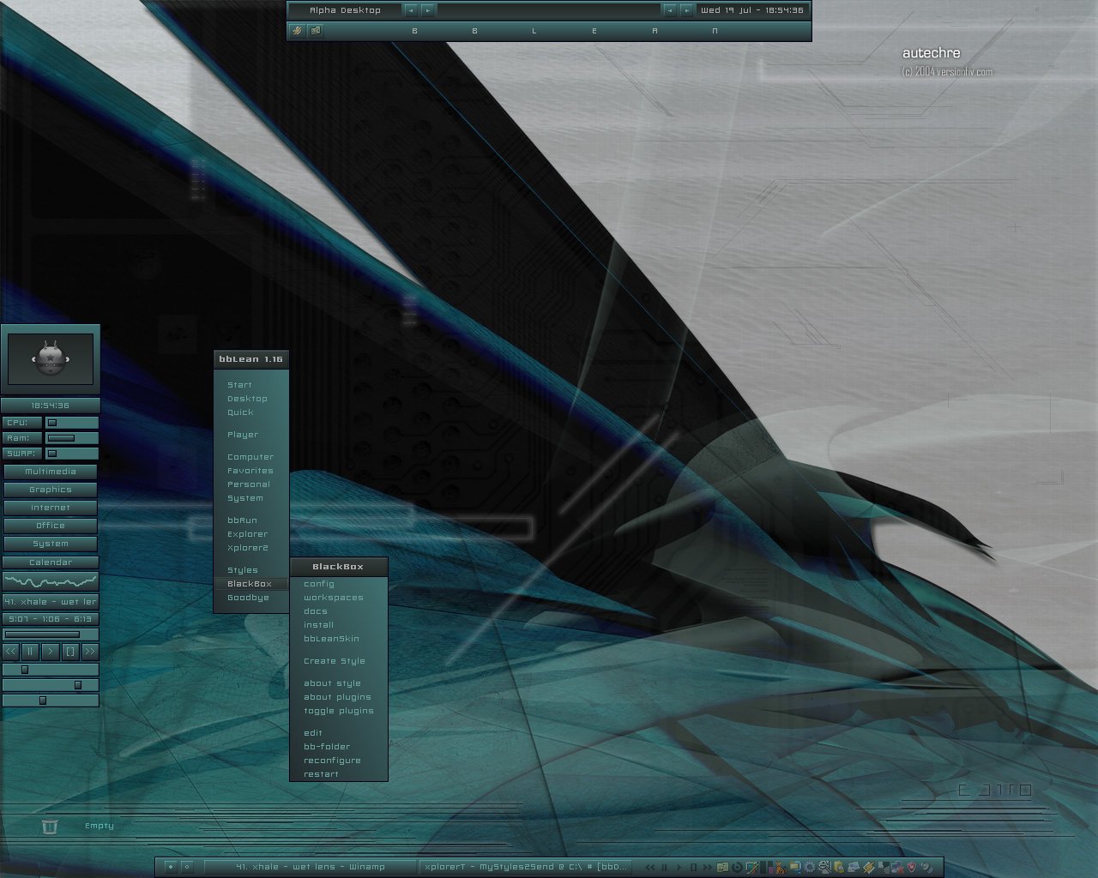The image size is (1098, 878).
Task: Expand the Styles submenu in the bbLean menu
Action: pyautogui.click(x=243, y=569)
